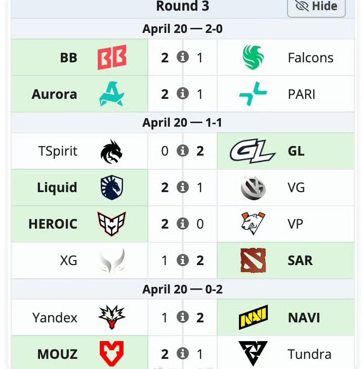Click the PARI team logo

coord(253,94)
